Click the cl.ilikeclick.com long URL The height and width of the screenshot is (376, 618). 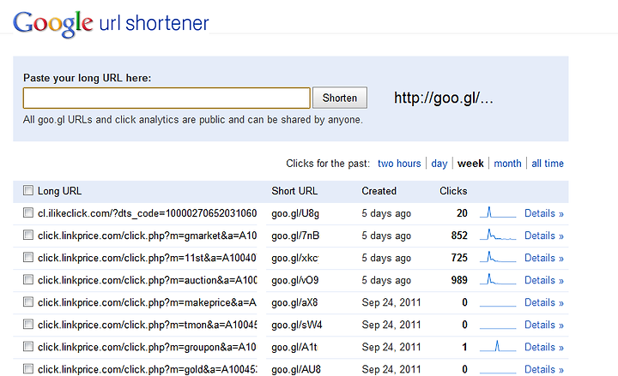pyautogui.click(x=147, y=213)
